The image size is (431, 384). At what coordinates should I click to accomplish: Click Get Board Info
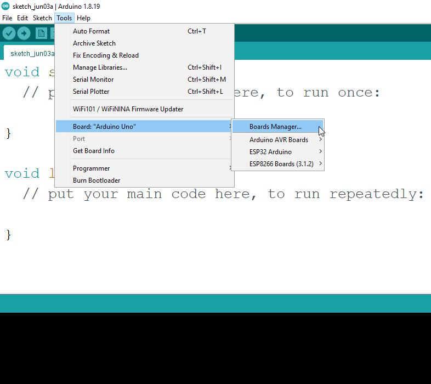[x=94, y=151]
